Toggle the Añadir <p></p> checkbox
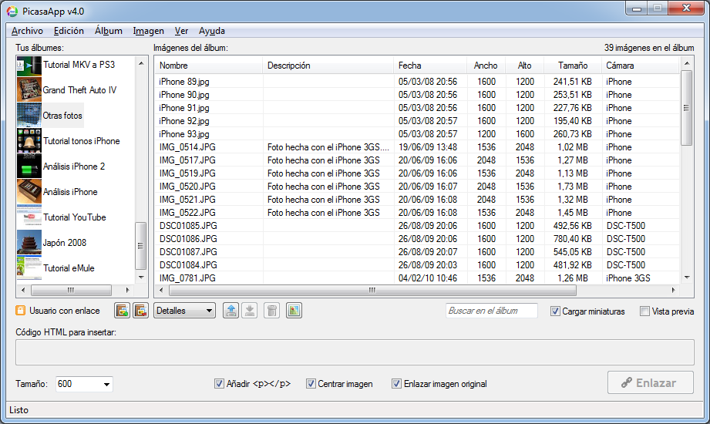 tap(219, 384)
